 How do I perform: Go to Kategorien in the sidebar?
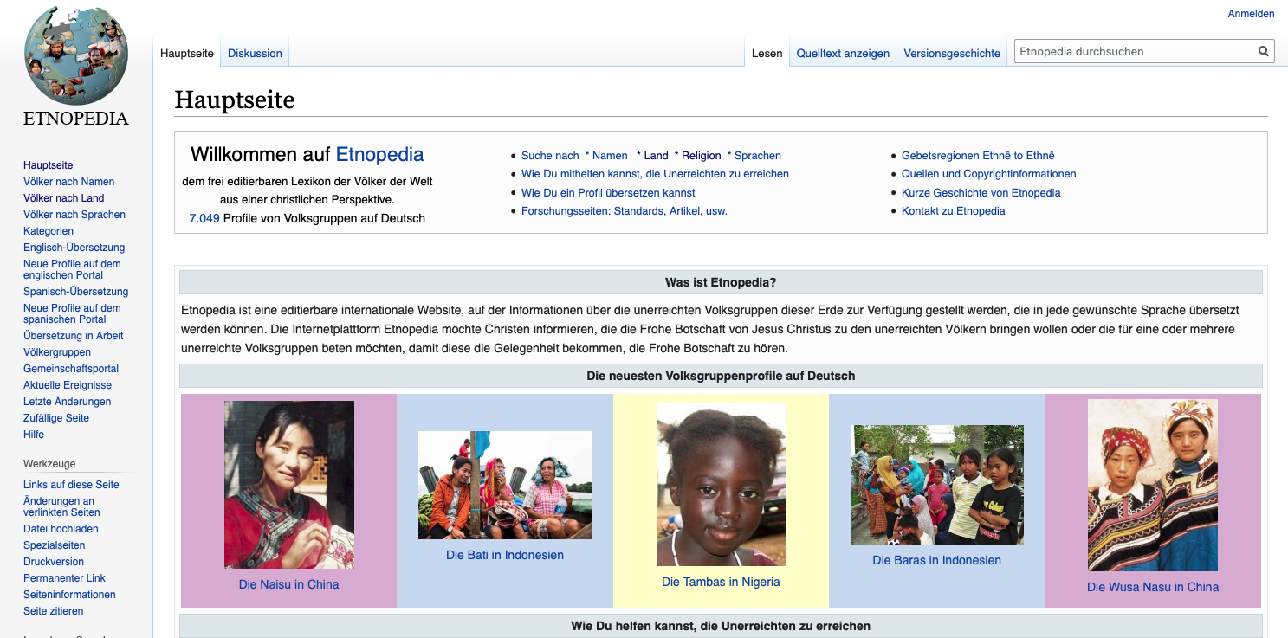coord(49,231)
